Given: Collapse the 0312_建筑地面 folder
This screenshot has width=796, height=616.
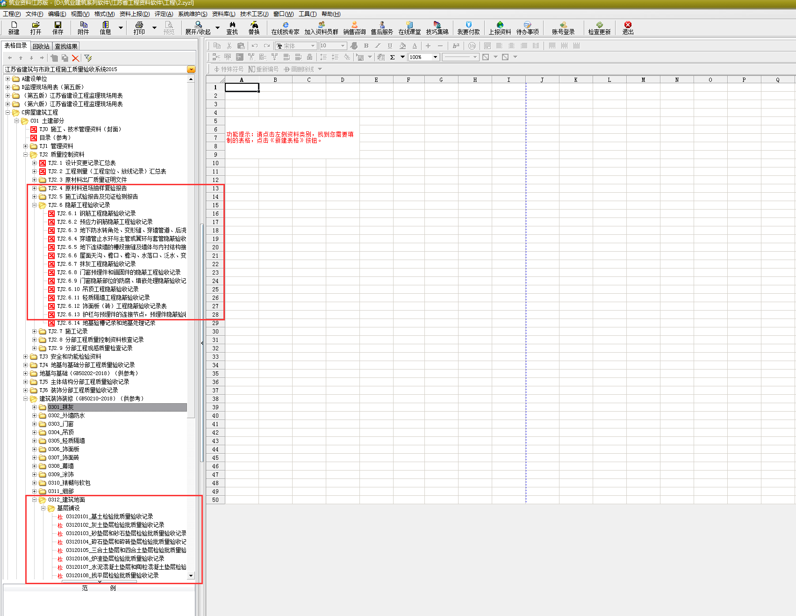Looking at the screenshot, I should tap(34, 500).
